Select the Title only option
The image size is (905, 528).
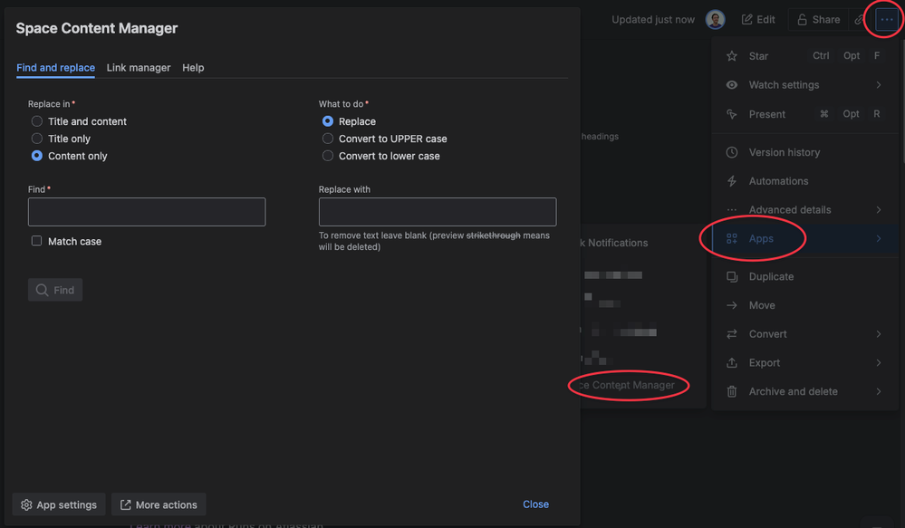tap(37, 139)
